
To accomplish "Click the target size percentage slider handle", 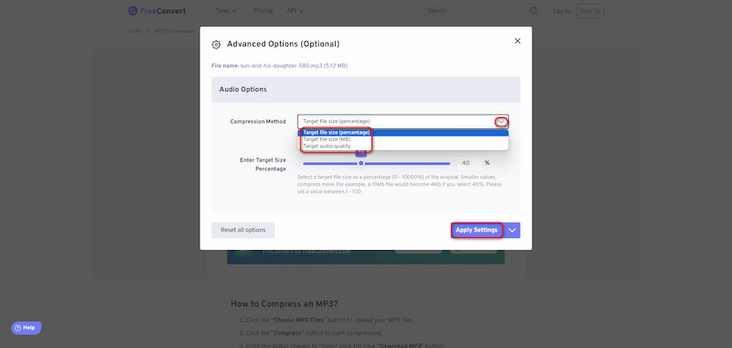I will point(361,163).
